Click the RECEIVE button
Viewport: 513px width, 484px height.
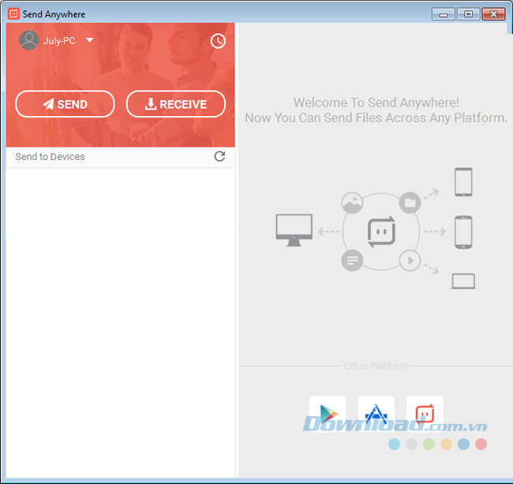[x=175, y=104]
